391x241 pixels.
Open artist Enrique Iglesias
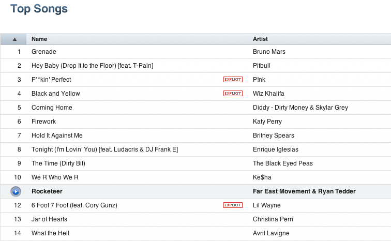pos(276,149)
